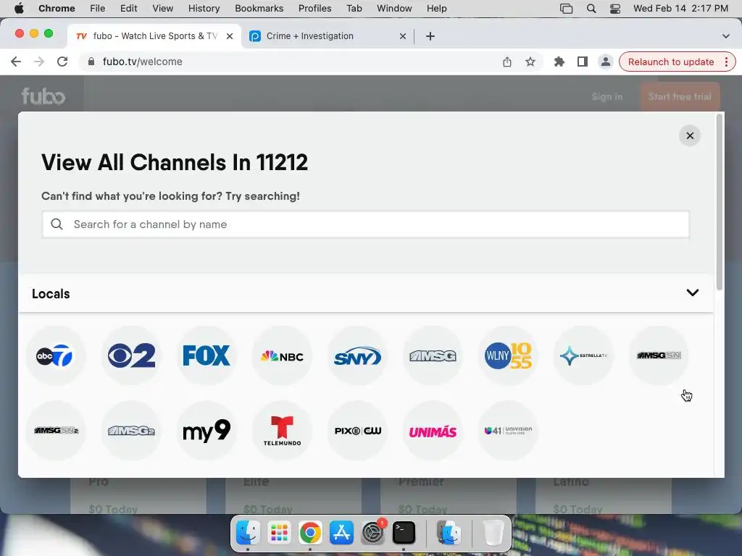Open the Chrome profile avatar
The image size is (742, 556).
[x=605, y=62]
